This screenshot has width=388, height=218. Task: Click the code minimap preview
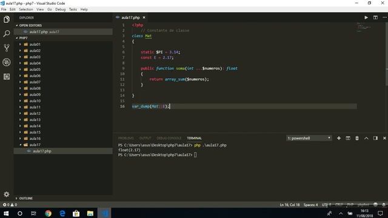[364, 27]
